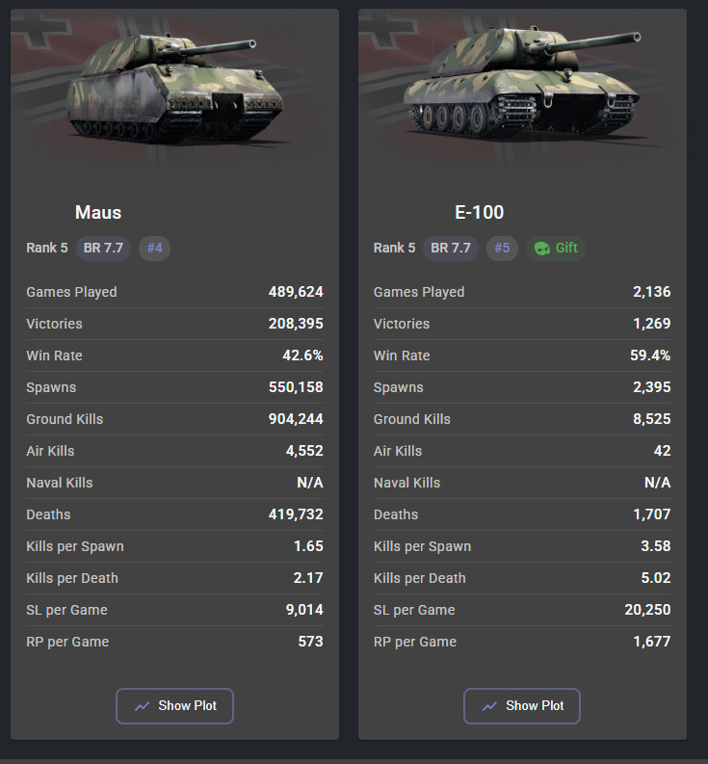The width and height of the screenshot is (708, 764).
Task: Select the BR 7.7 badge on the Maus card
Action: point(103,248)
